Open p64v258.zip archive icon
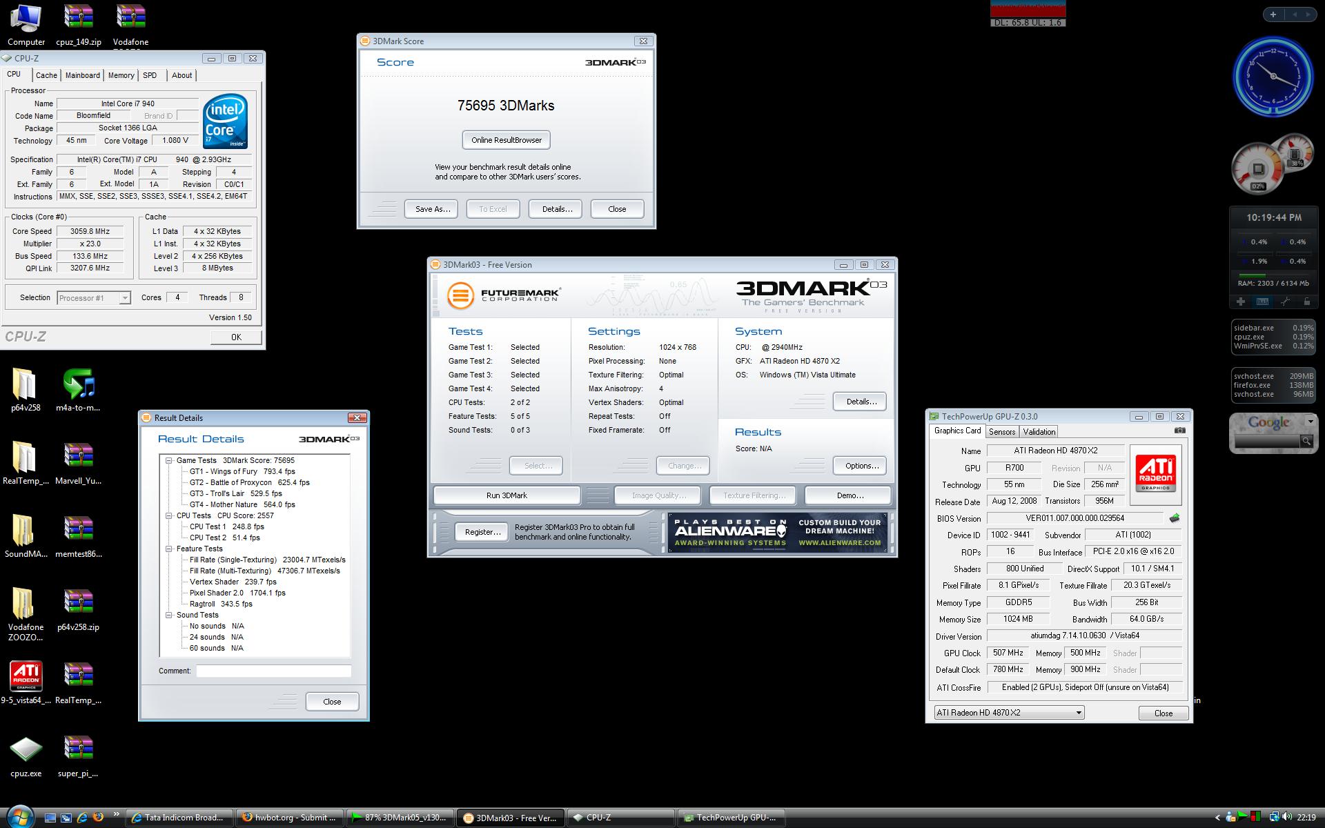The height and width of the screenshot is (828, 1325). point(78,610)
